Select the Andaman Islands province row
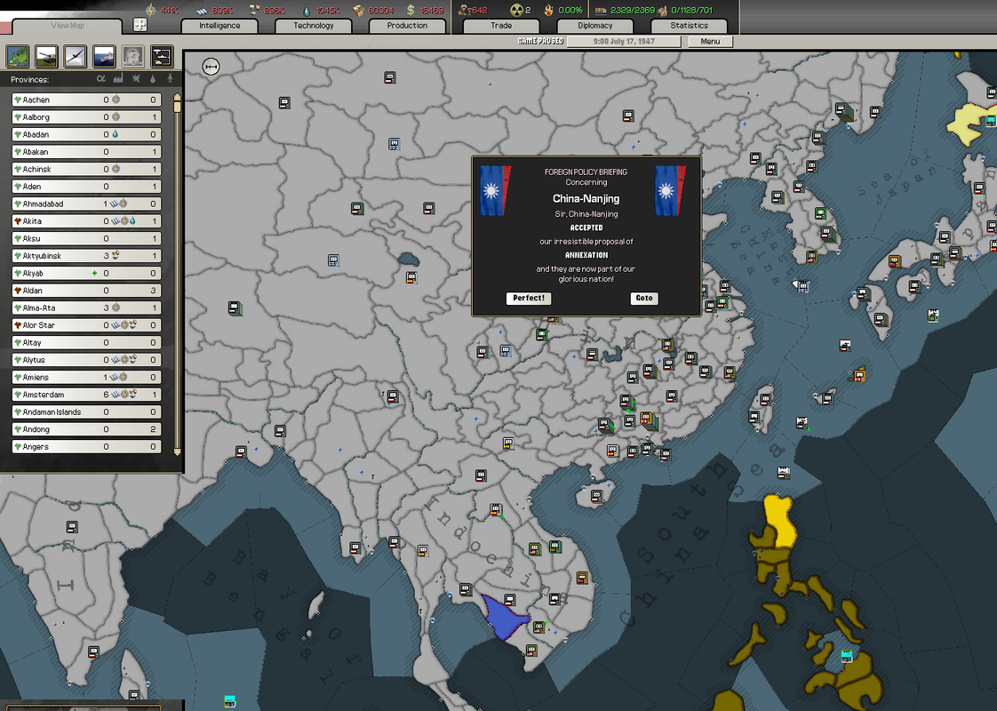Viewport: 997px width, 711px height. [x=86, y=412]
